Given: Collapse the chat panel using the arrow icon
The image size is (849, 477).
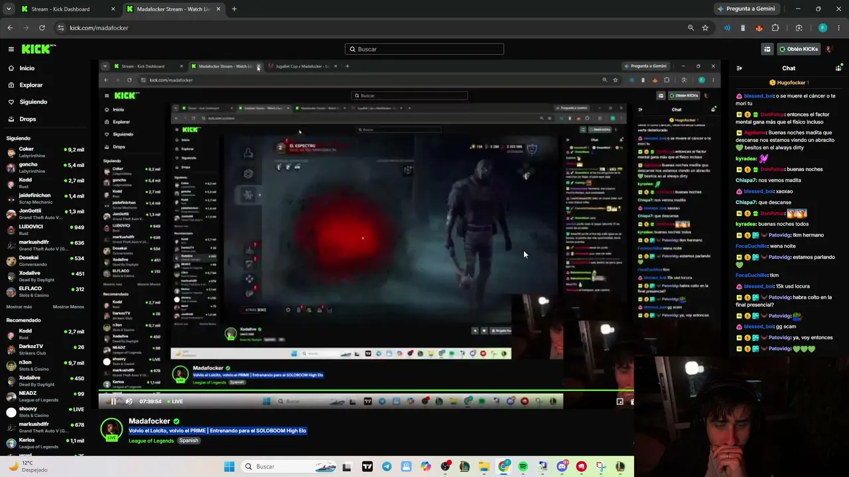Looking at the screenshot, I should [x=739, y=68].
